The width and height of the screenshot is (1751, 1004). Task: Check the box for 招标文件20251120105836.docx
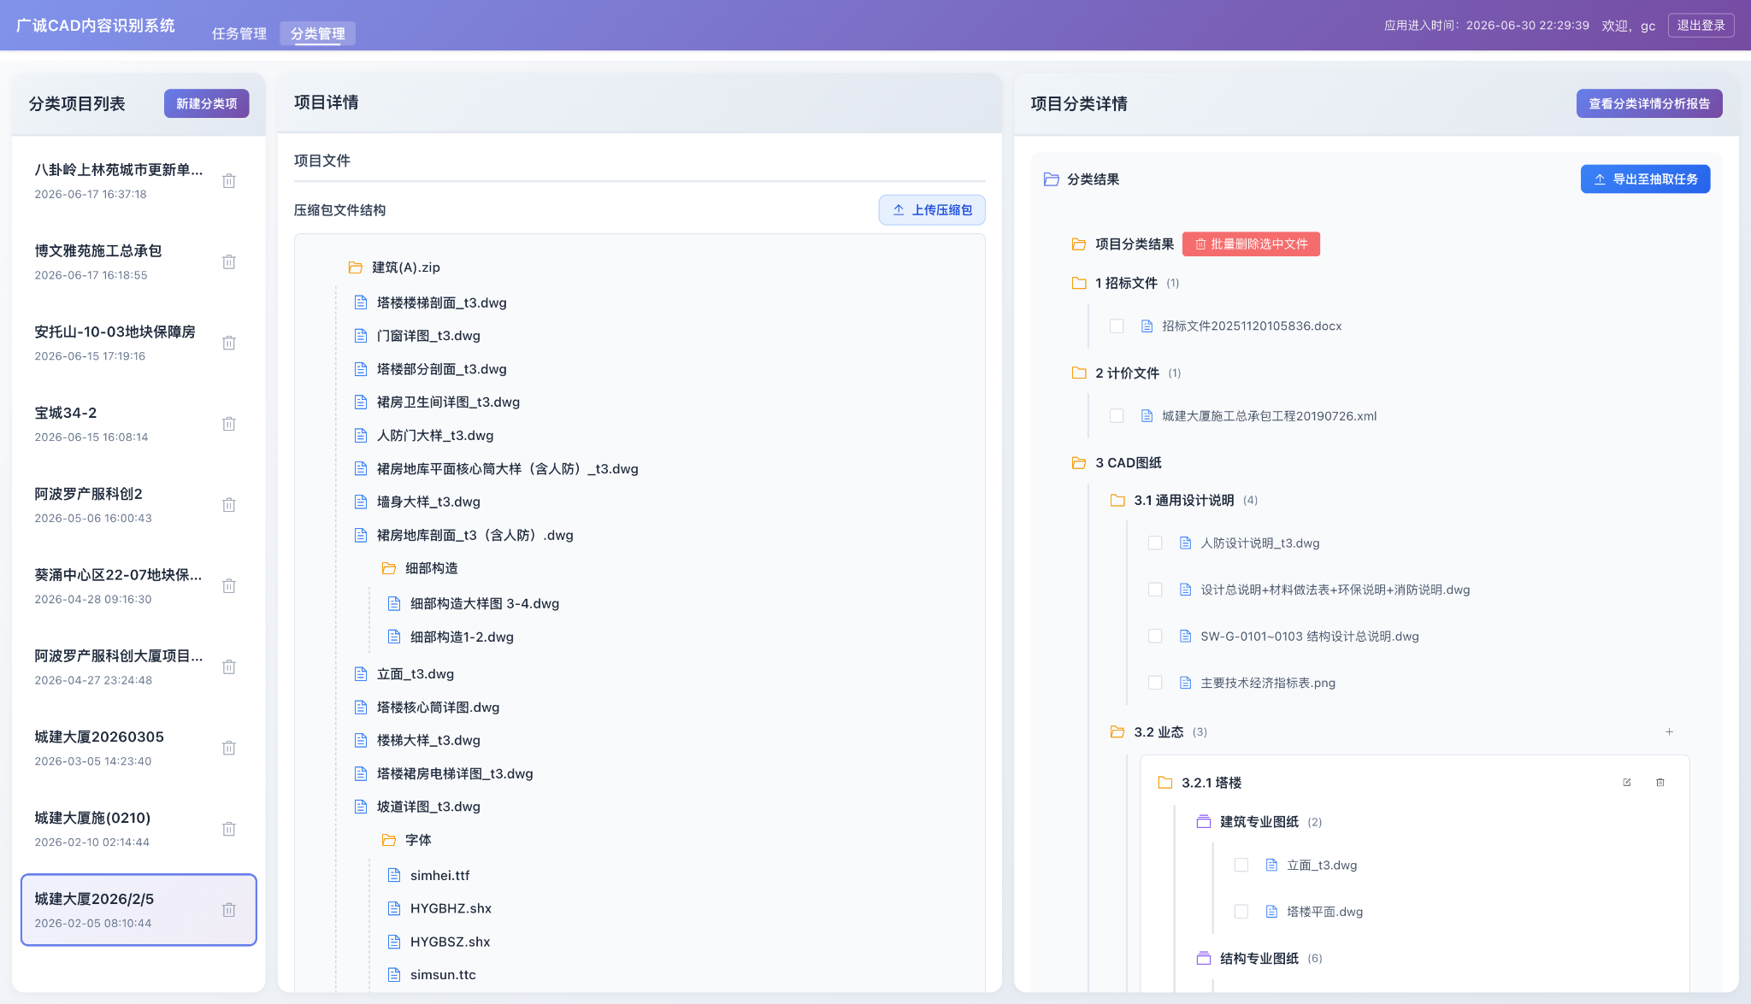[1117, 326]
